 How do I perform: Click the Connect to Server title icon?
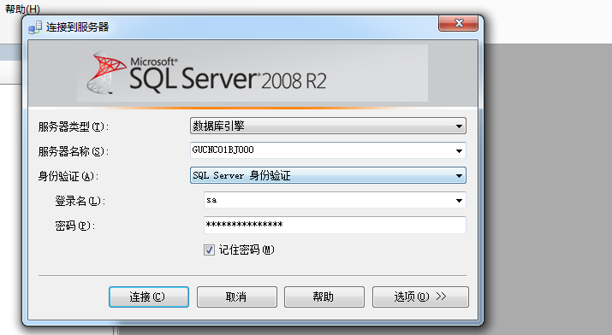tap(35, 26)
